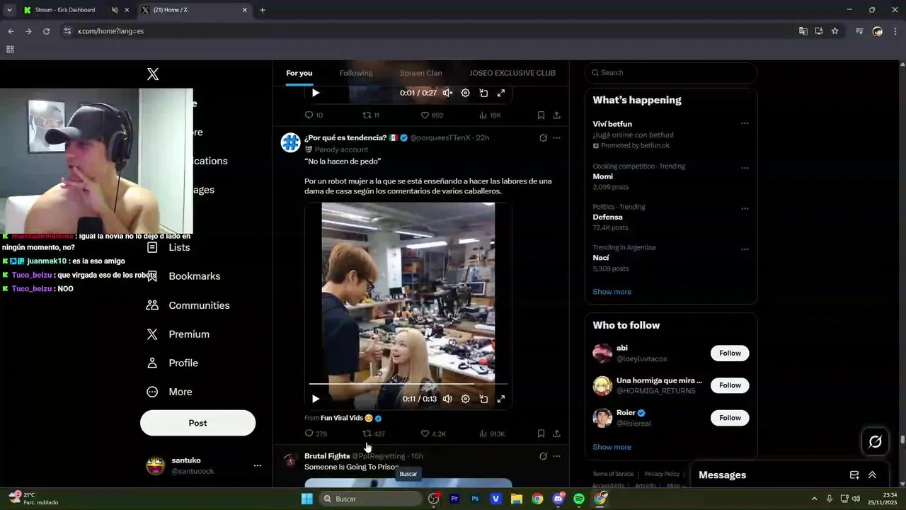Show more in Who to follow
The width and height of the screenshot is (906, 510).
[612, 447]
